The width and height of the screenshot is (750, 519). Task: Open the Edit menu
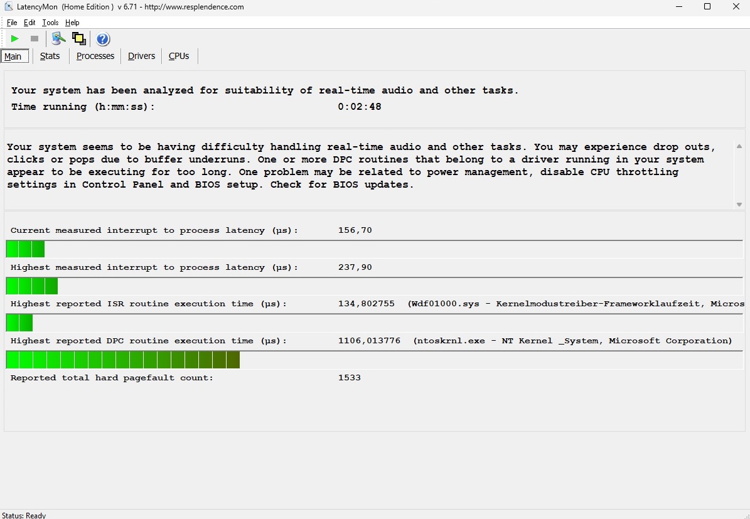(29, 23)
